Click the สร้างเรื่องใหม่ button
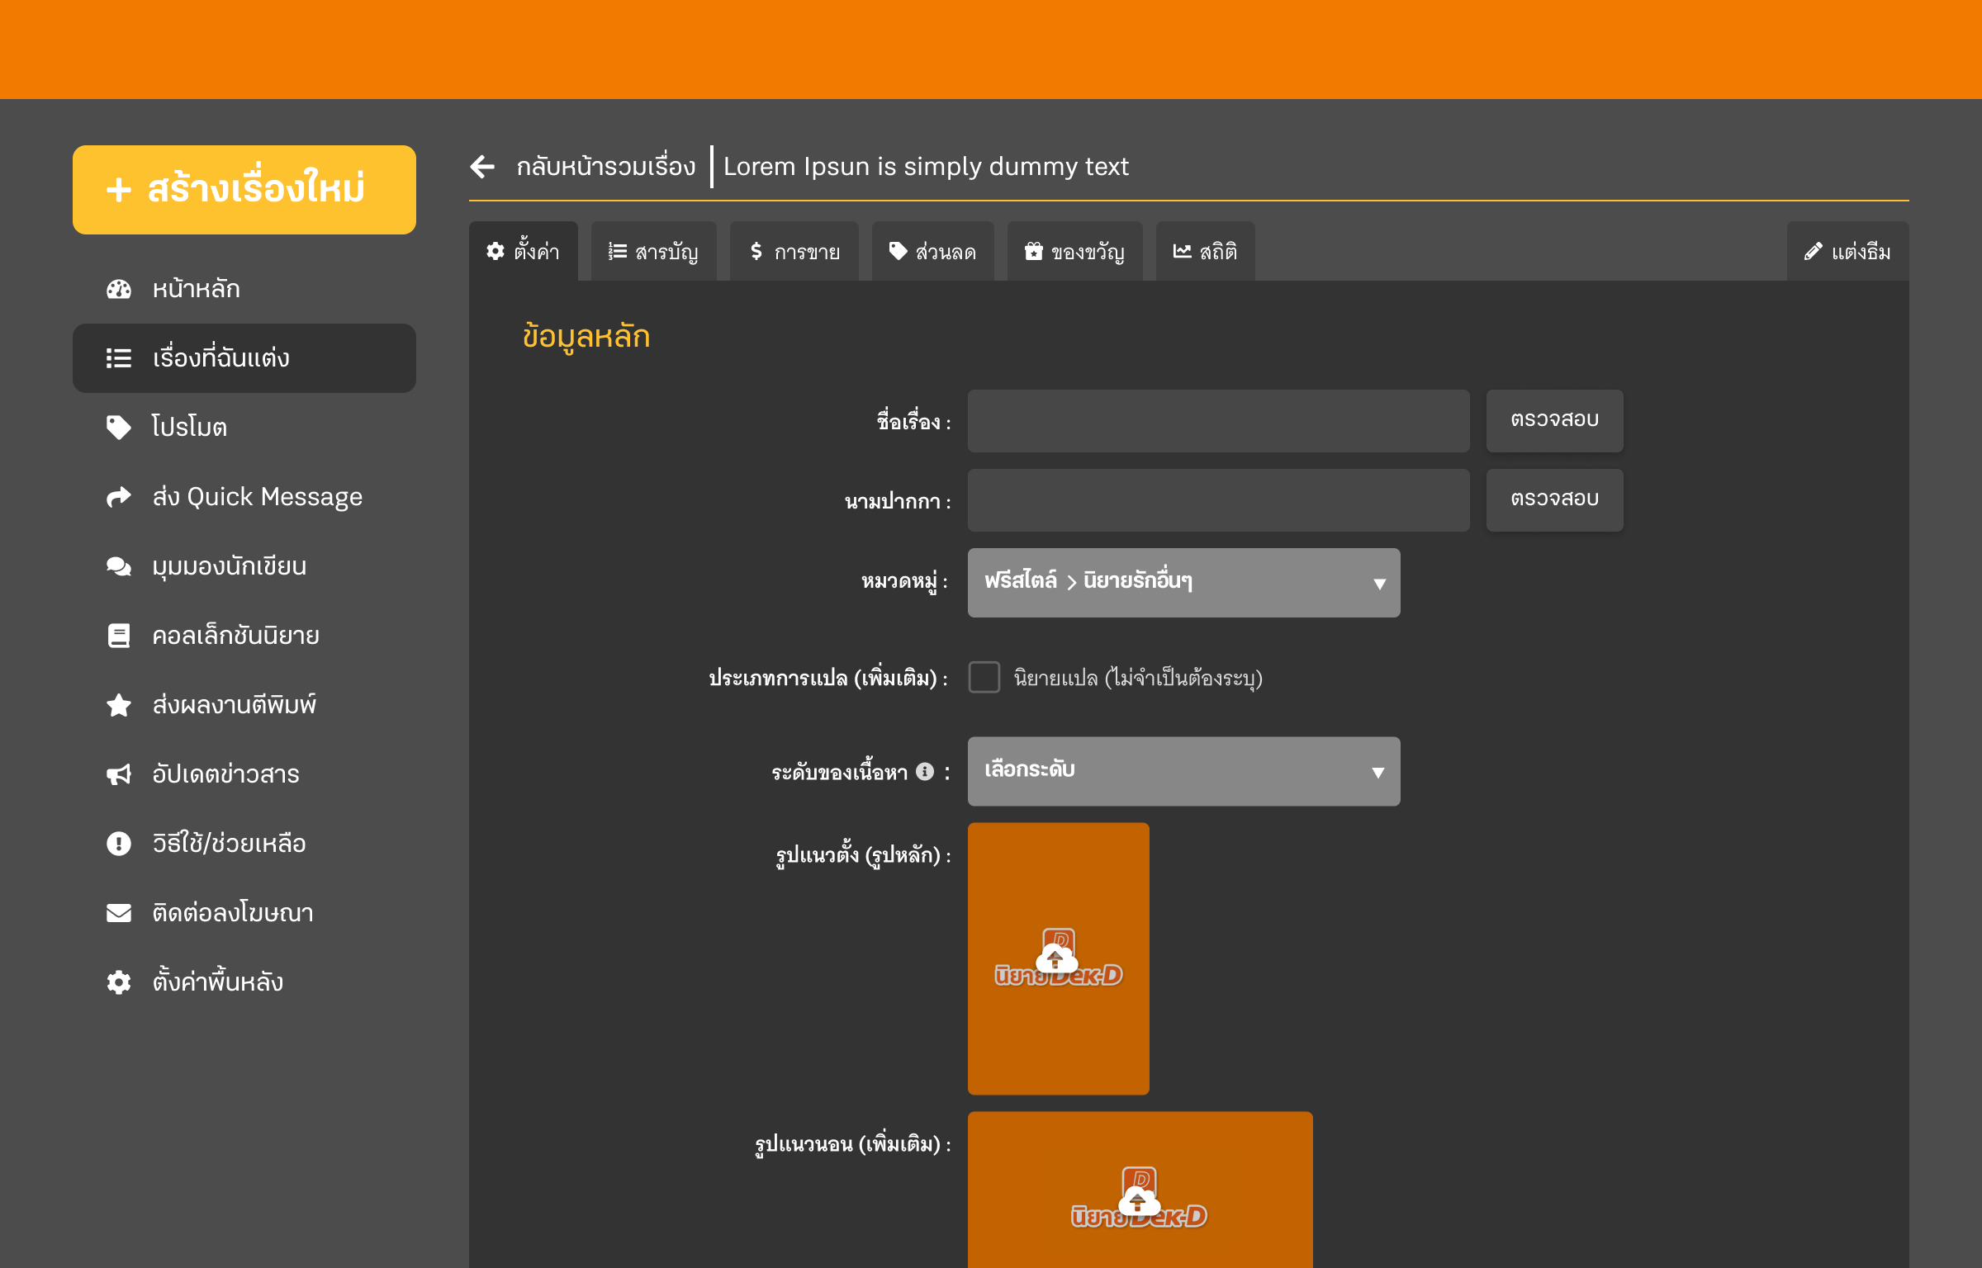 pyautogui.click(x=244, y=190)
